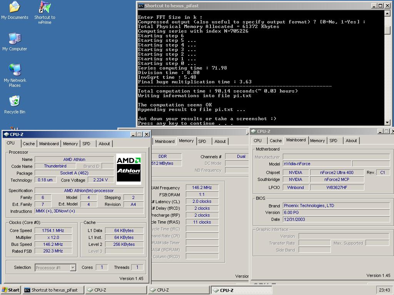Open the Recycle Bin desktop icon
Image resolution: width=394 pixels, height=295 pixels.
pos(15,105)
